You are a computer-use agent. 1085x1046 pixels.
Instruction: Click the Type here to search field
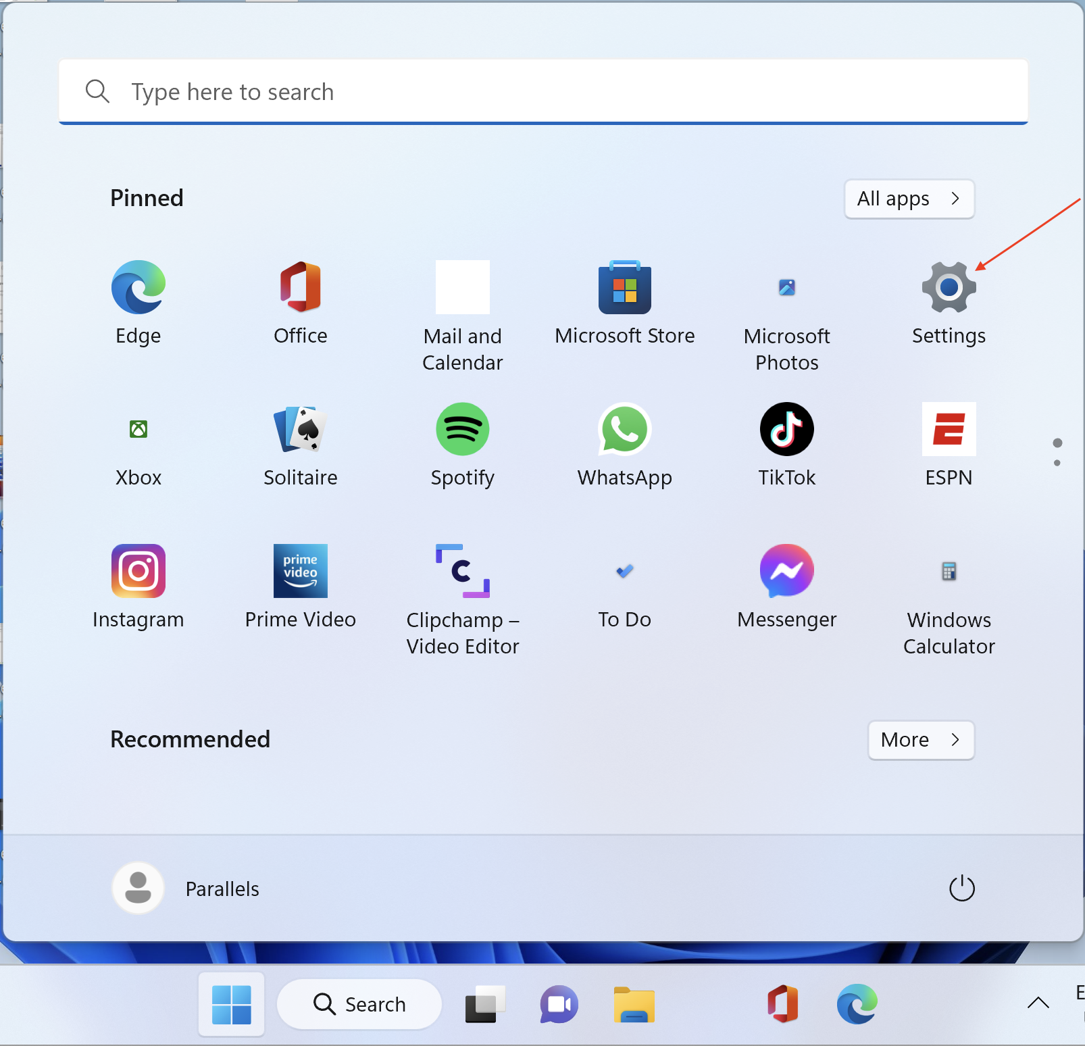(543, 92)
